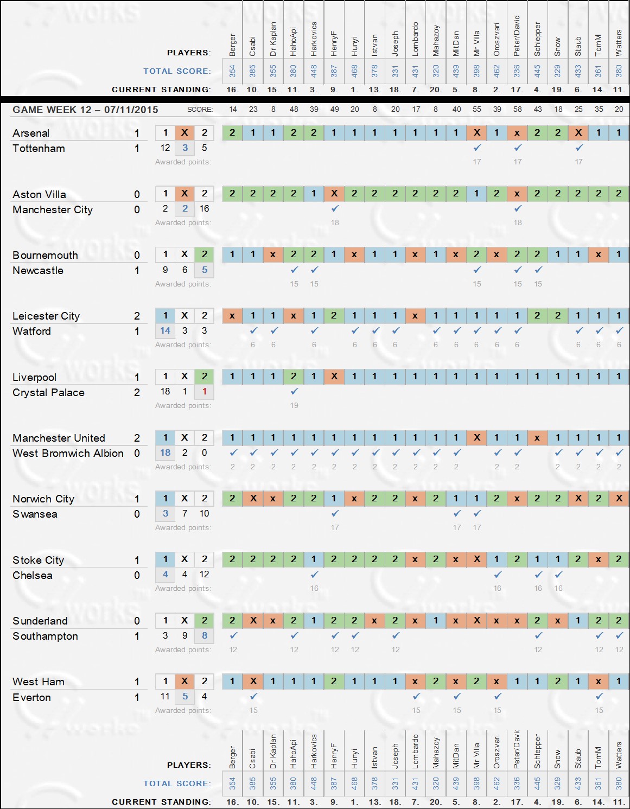Click Berger's checkmark in the Sunderland–Southampton row
Image resolution: width=630 pixels, height=809 pixels.
(x=233, y=635)
